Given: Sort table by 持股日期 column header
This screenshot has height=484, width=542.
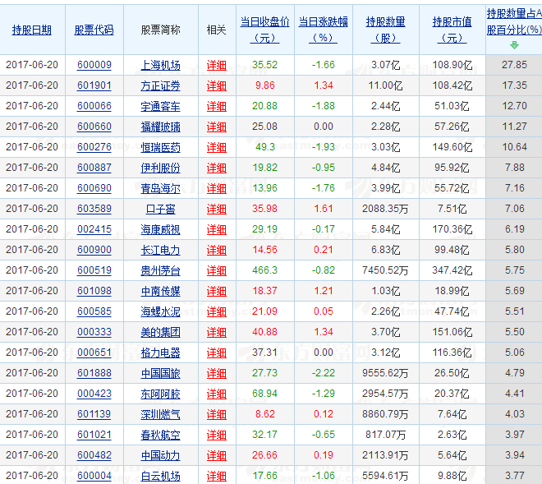Looking at the screenshot, I should 31,30.
